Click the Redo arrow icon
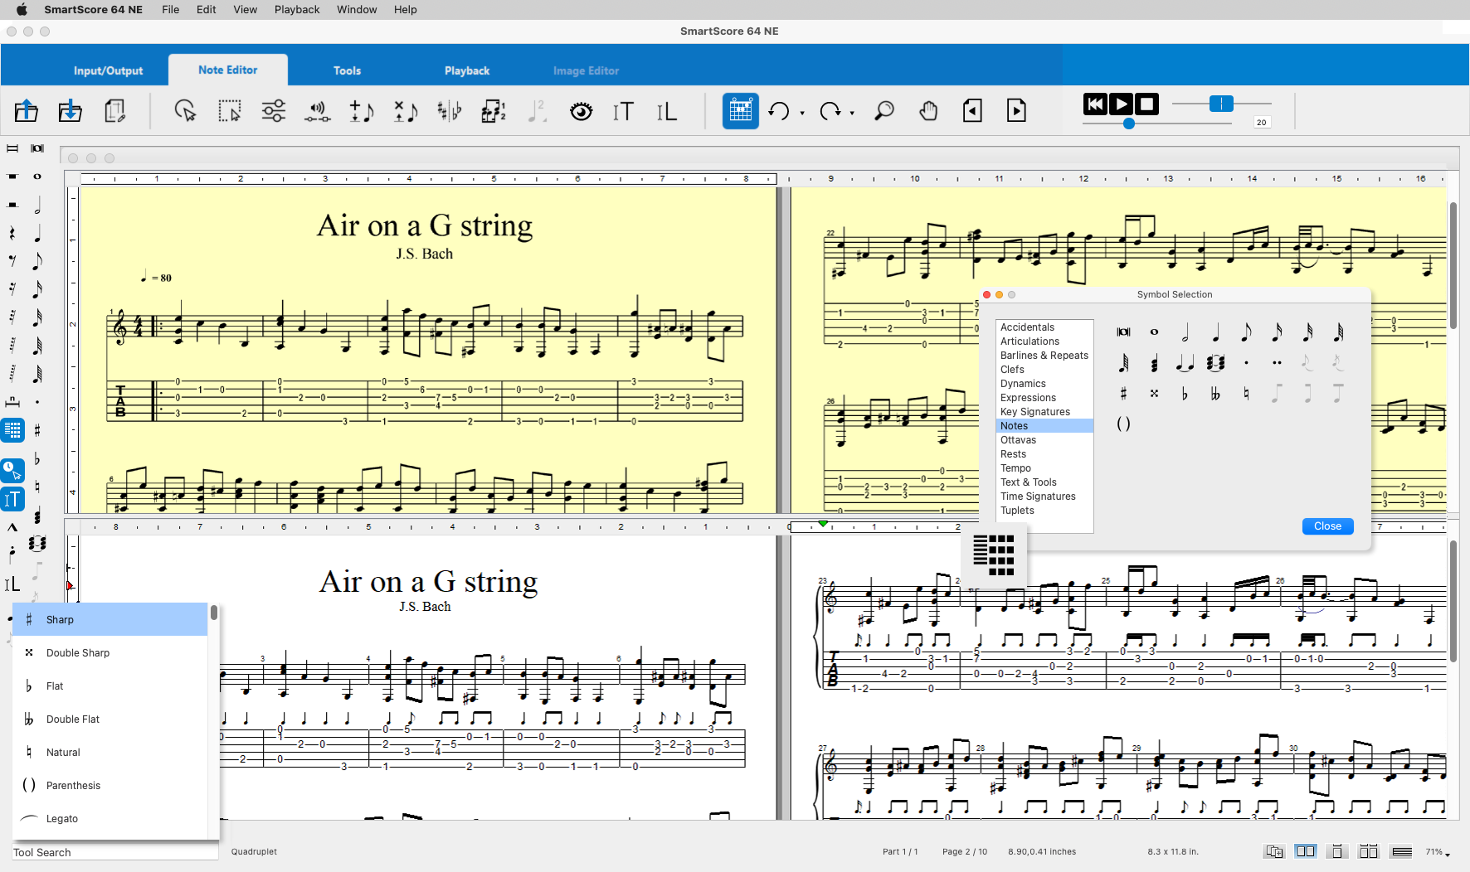Screen dimensions: 1470x872 pos(830,110)
